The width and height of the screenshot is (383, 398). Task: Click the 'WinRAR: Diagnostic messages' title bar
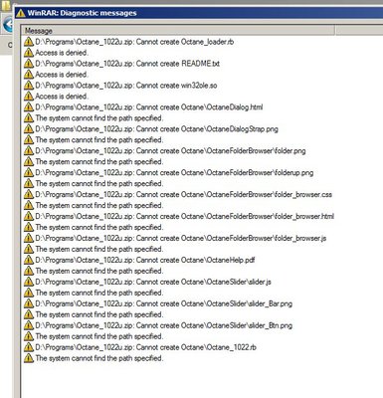click(x=199, y=13)
